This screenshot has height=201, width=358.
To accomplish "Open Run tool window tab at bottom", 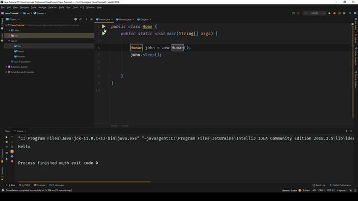I will pyautogui.click(x=11, y=185).
